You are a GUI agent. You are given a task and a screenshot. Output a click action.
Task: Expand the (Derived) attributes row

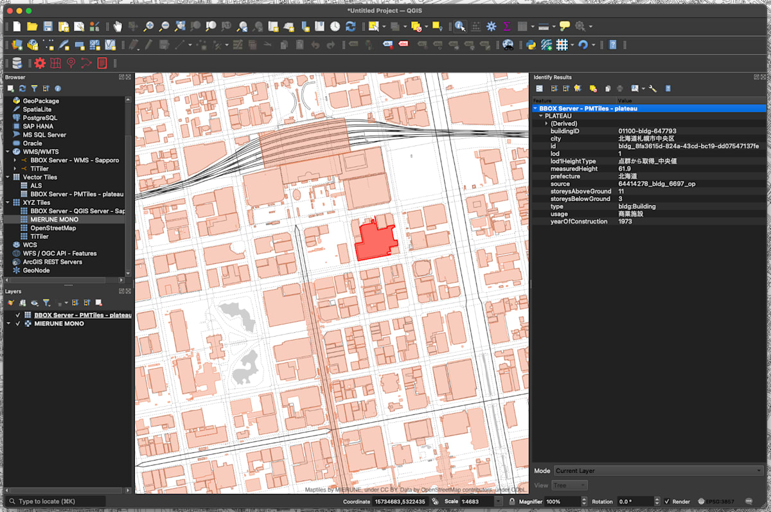pyautogui.click(x=547, y=123)
